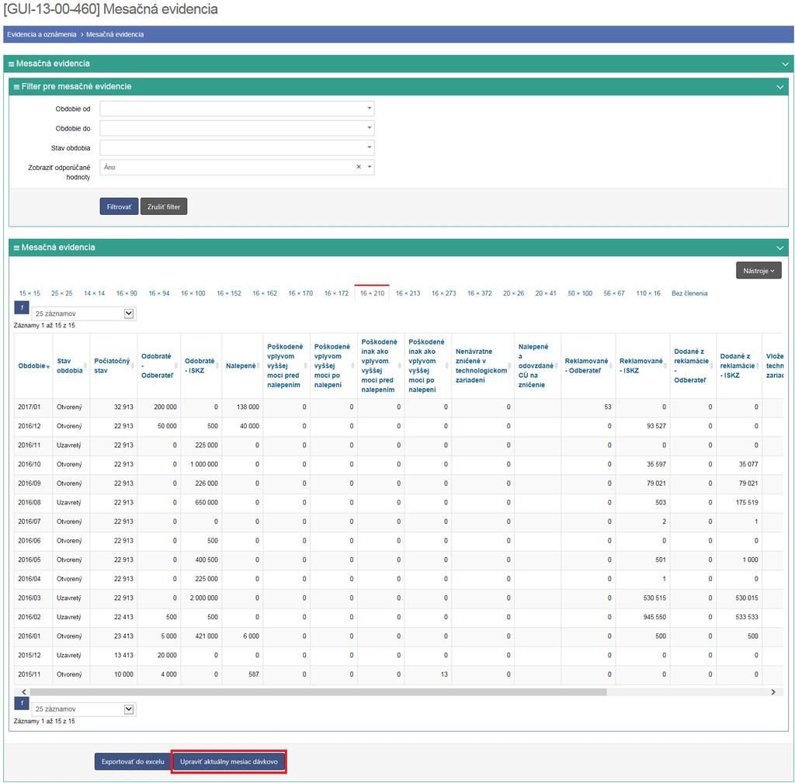Click the Zrušiť filter button
The width and height of the screenshot is (795, 783).
point(164,206)
